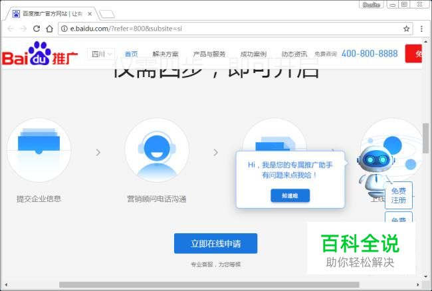This screenshot has height=291, width=432.
Task: Click the 免费注册 side button
Action: click(399, 195)
